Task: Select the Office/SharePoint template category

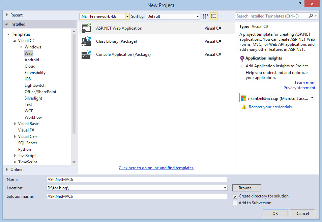Action: [x=40, y=92]
